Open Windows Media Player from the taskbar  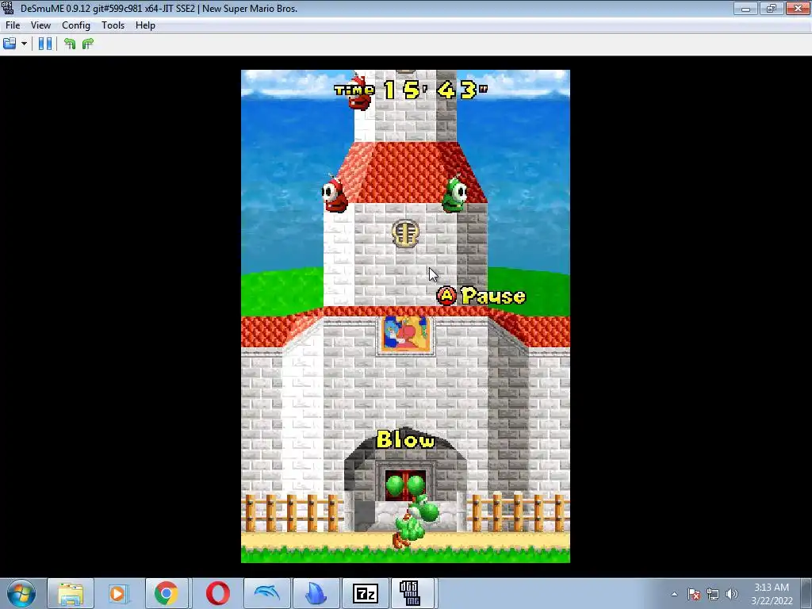pyautogui.click(x=117, y=593)
